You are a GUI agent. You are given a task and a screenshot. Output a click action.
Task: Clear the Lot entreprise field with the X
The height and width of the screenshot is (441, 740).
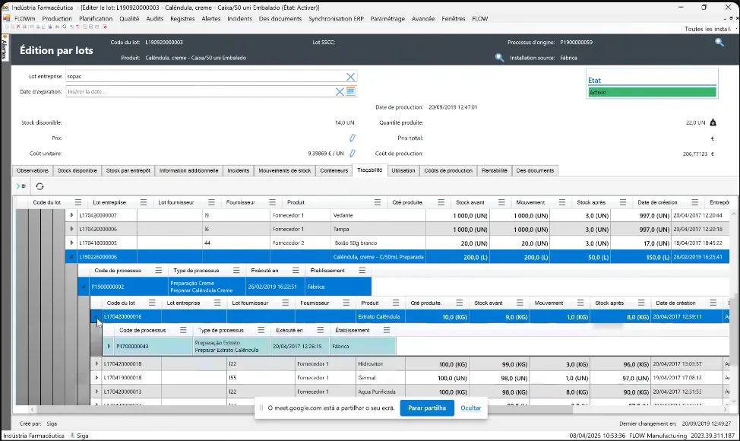click(351, 77)
